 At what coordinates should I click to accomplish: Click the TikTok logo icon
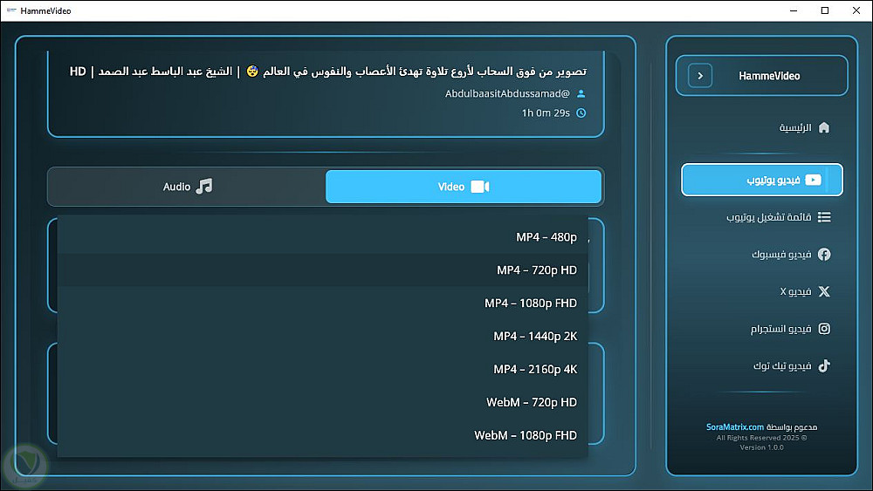click(824, 366)
